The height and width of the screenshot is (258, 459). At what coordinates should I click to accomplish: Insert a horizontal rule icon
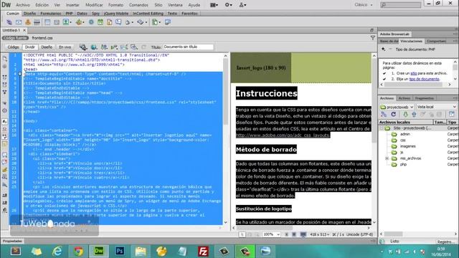pos(37,22)
